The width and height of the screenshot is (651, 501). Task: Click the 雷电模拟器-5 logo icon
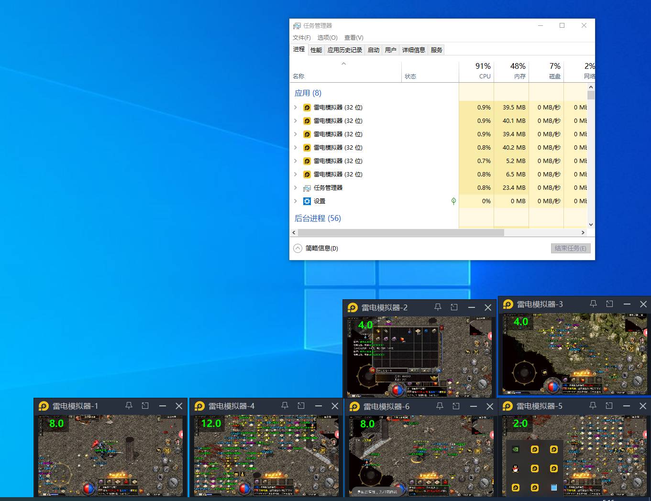point(508,406)
